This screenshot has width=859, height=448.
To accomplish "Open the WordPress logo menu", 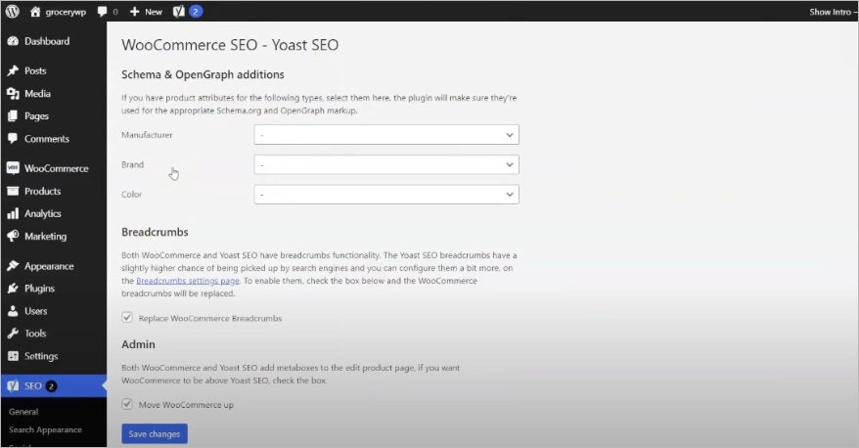I will tap(12, 12).
